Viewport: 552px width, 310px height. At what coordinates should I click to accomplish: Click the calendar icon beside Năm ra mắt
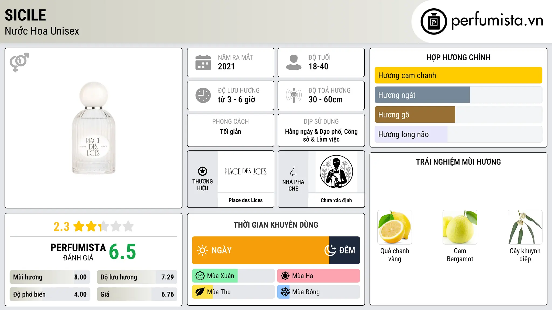(203, 62)
